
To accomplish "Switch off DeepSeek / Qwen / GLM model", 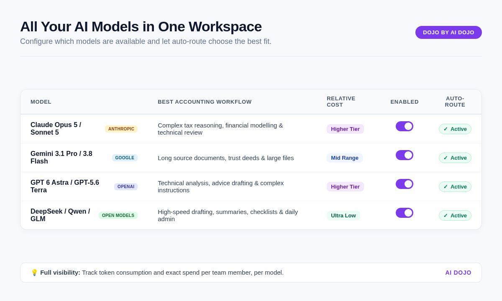I will click(x=405, y=213).
